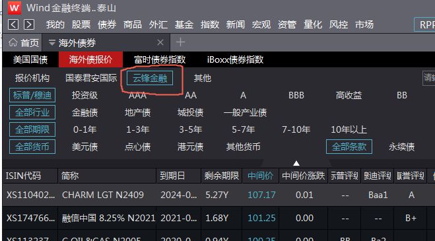Filter by BBB rating
The width and height of the screenshot is (435, 241).
(296, 95)
